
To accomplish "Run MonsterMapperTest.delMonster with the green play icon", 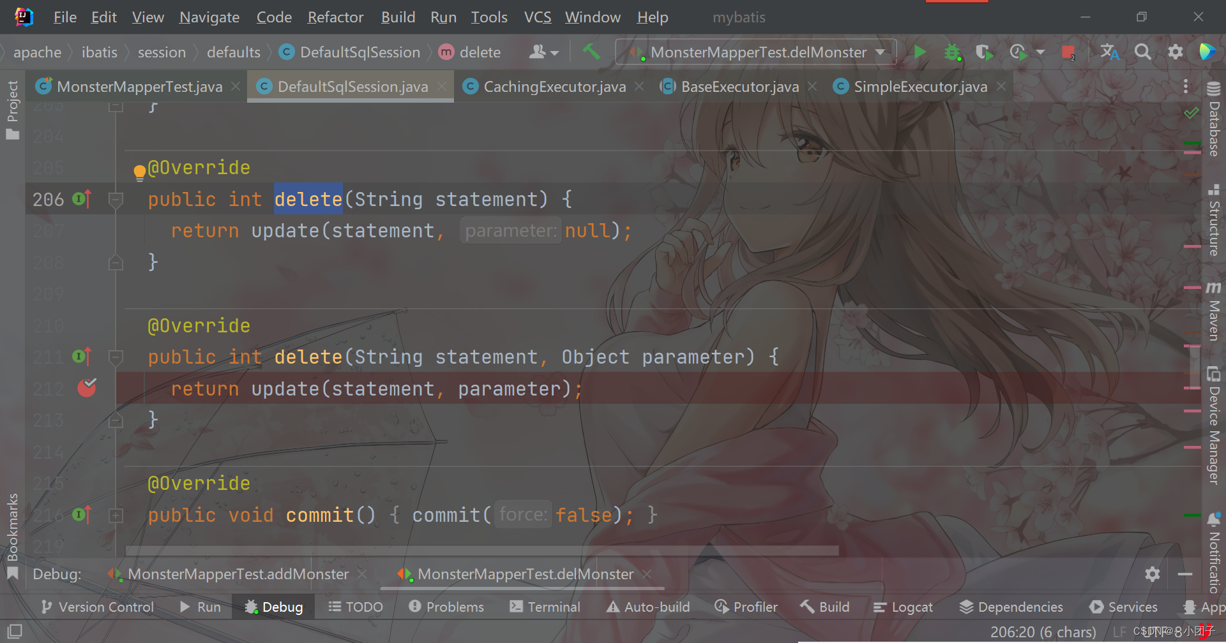I will coord(919,52).
